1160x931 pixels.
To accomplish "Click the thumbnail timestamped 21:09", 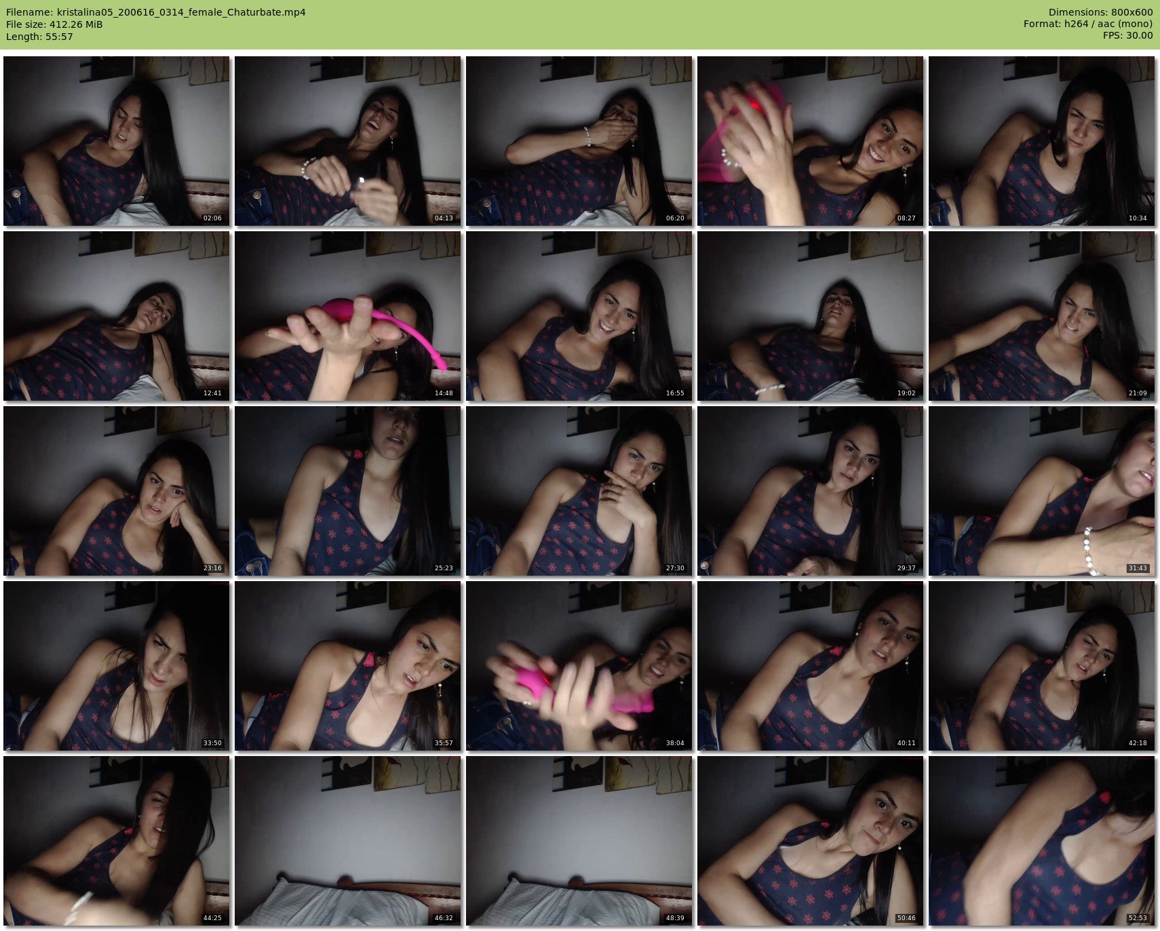I will pyautogui.click(x=1042, y=316).
